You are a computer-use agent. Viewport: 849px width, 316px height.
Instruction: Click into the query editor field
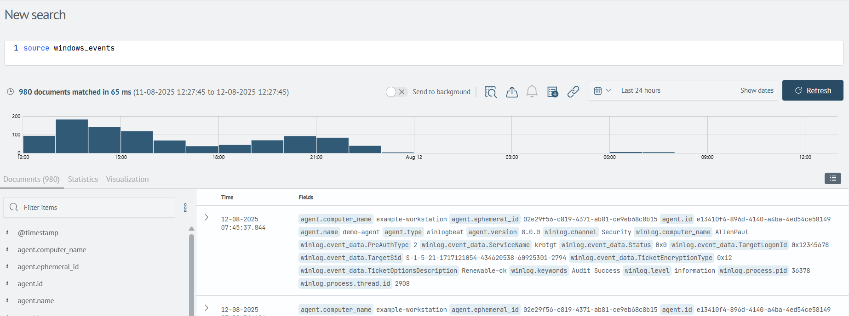424,53
